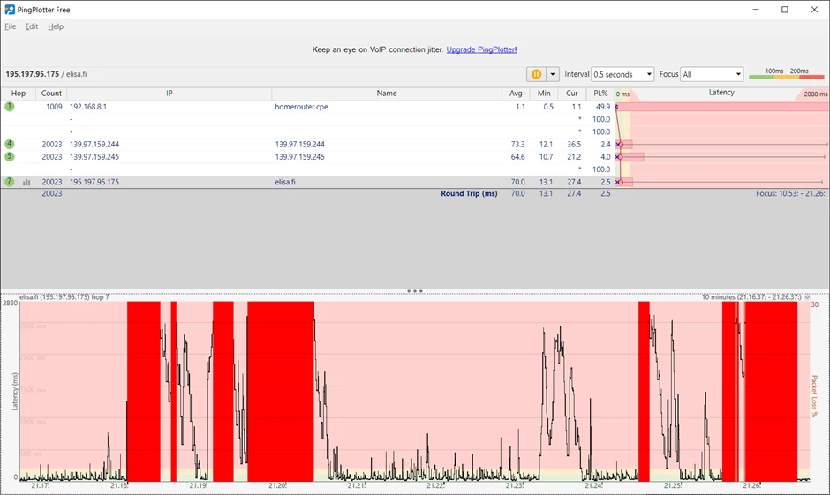
Task: Select IP cell 139.97.159.244
Action: [94, 144]
